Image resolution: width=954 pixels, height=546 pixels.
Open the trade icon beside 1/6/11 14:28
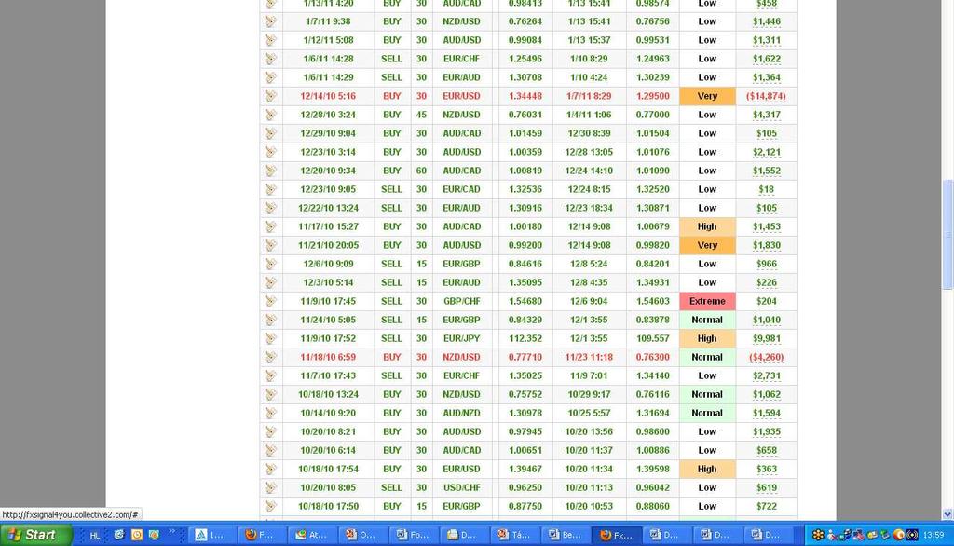tap(271, 59)
